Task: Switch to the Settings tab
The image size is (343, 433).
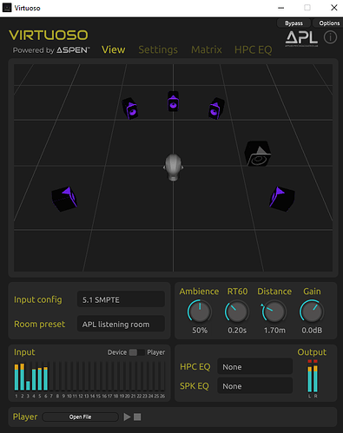Action: (x=158, y=49)
